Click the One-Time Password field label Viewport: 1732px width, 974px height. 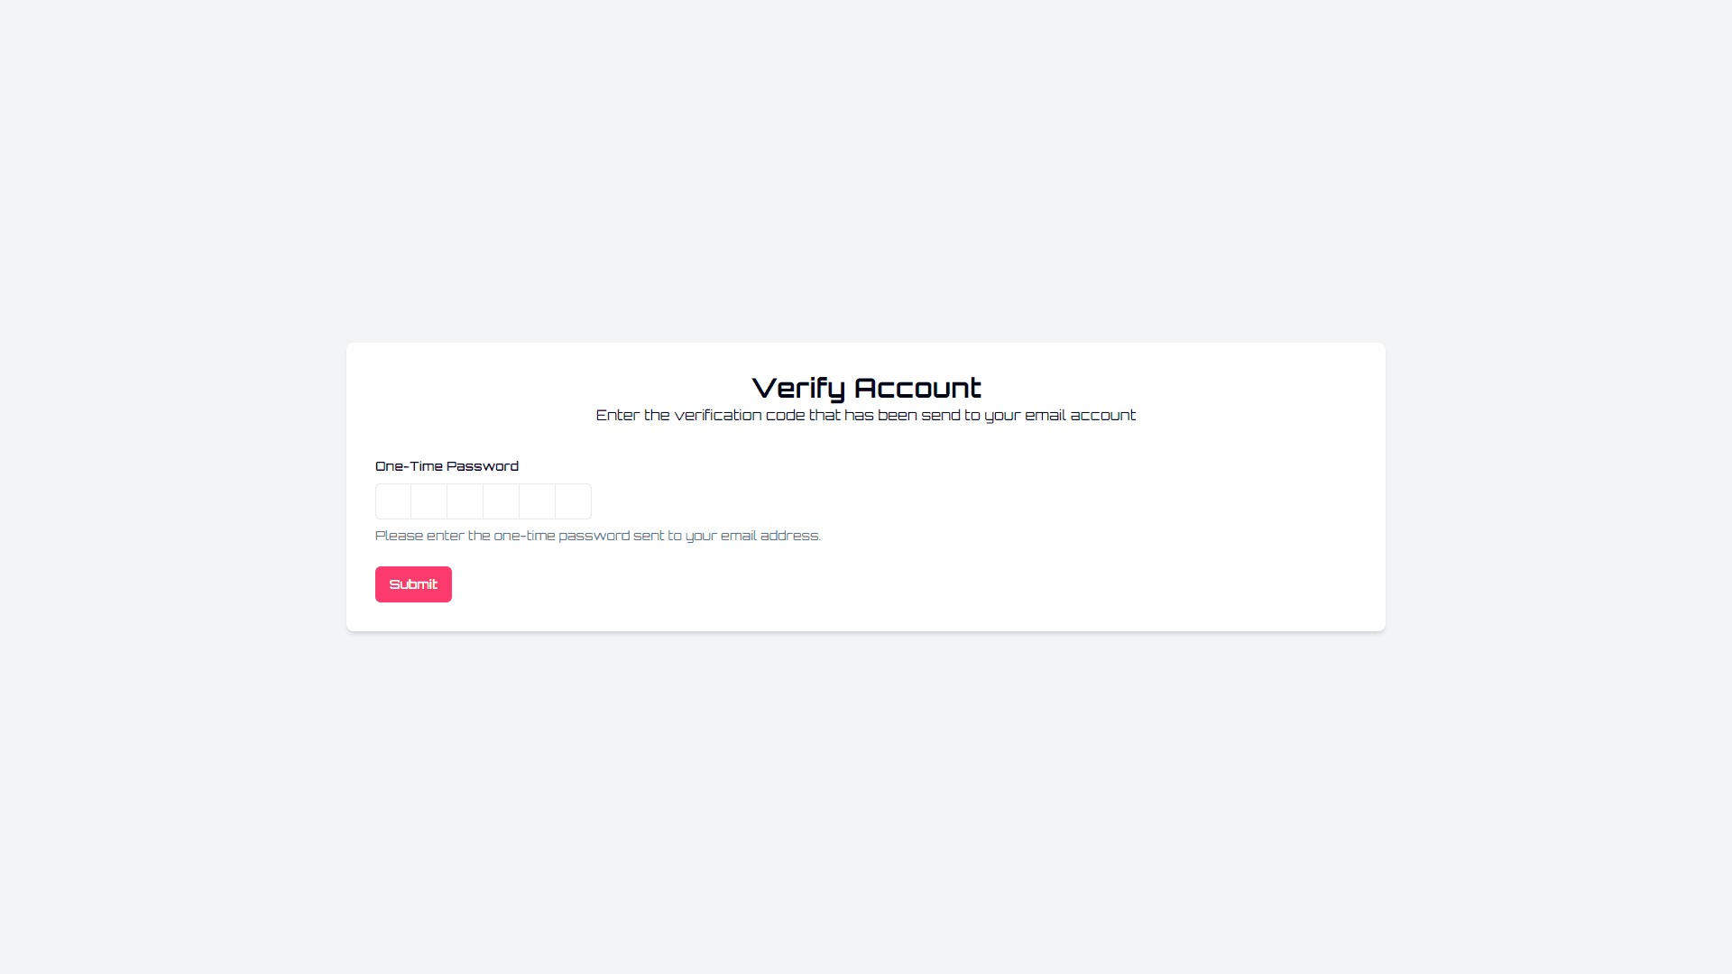click(x=447, y=466)
